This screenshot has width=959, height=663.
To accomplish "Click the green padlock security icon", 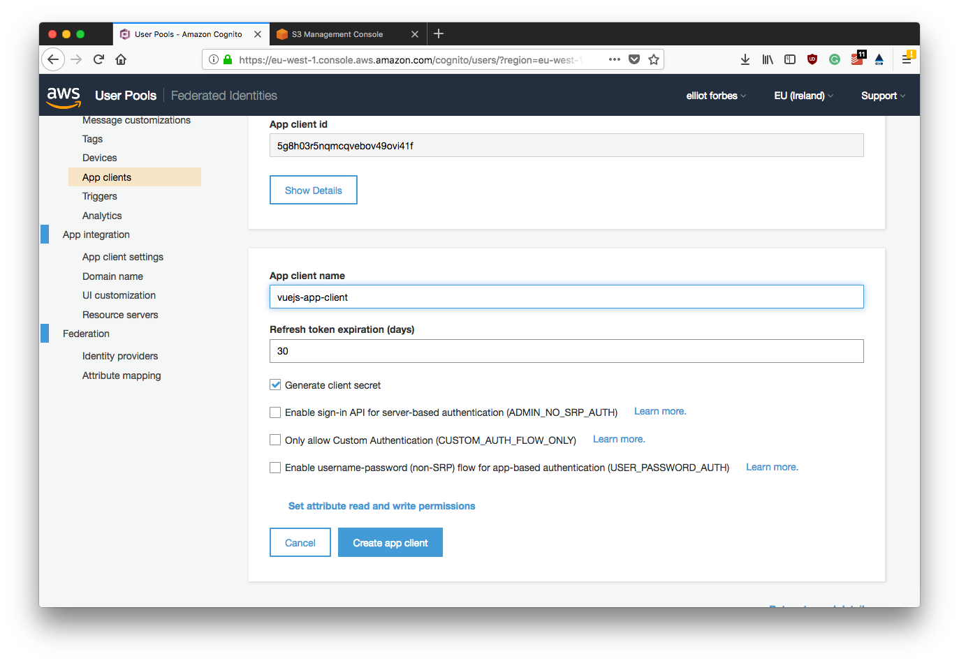I will 228,59.
